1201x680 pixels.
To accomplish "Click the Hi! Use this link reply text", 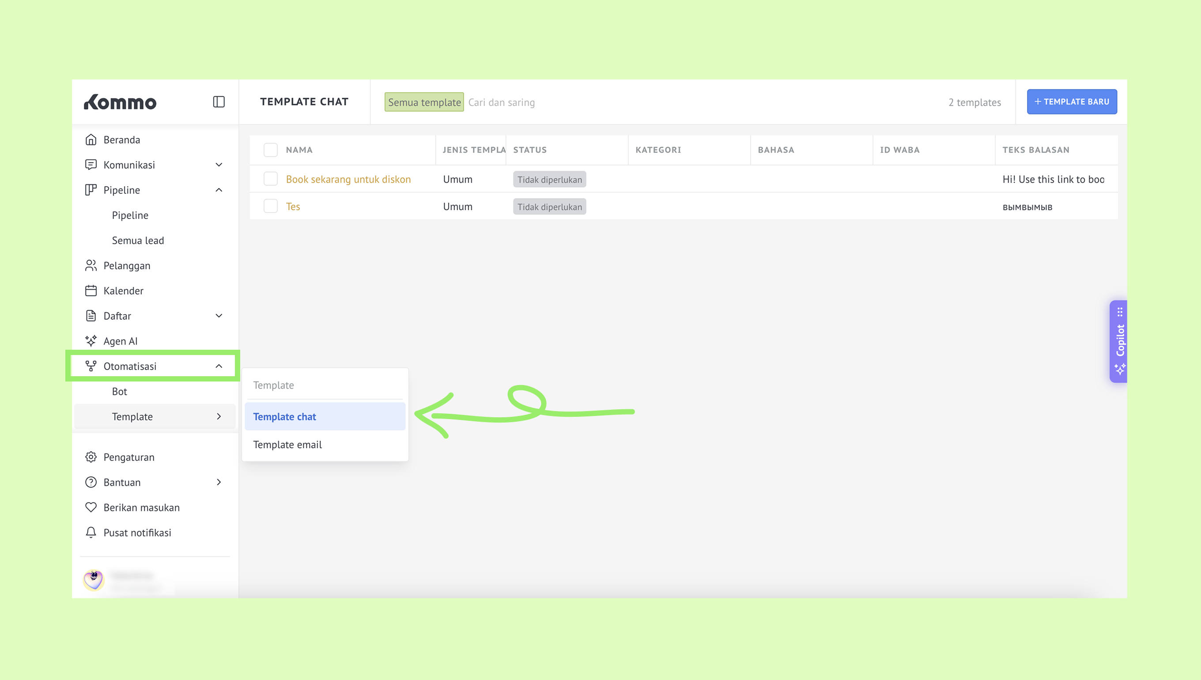I will [x=1054, y=179].
